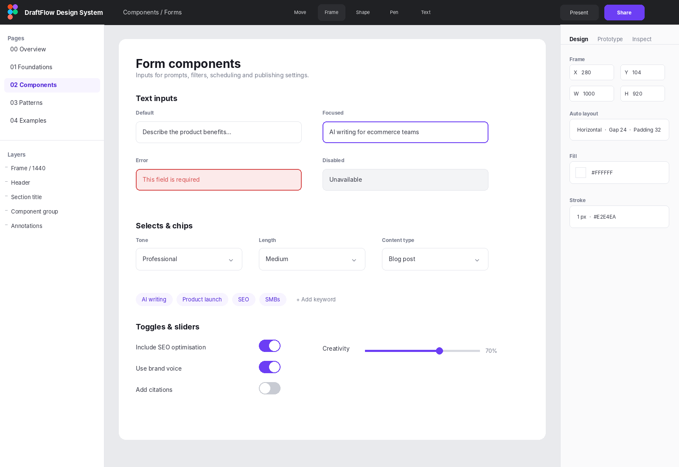Turn off Use brand voice toggle
This screenshot has width=679, height=467.
coord(269,367)
